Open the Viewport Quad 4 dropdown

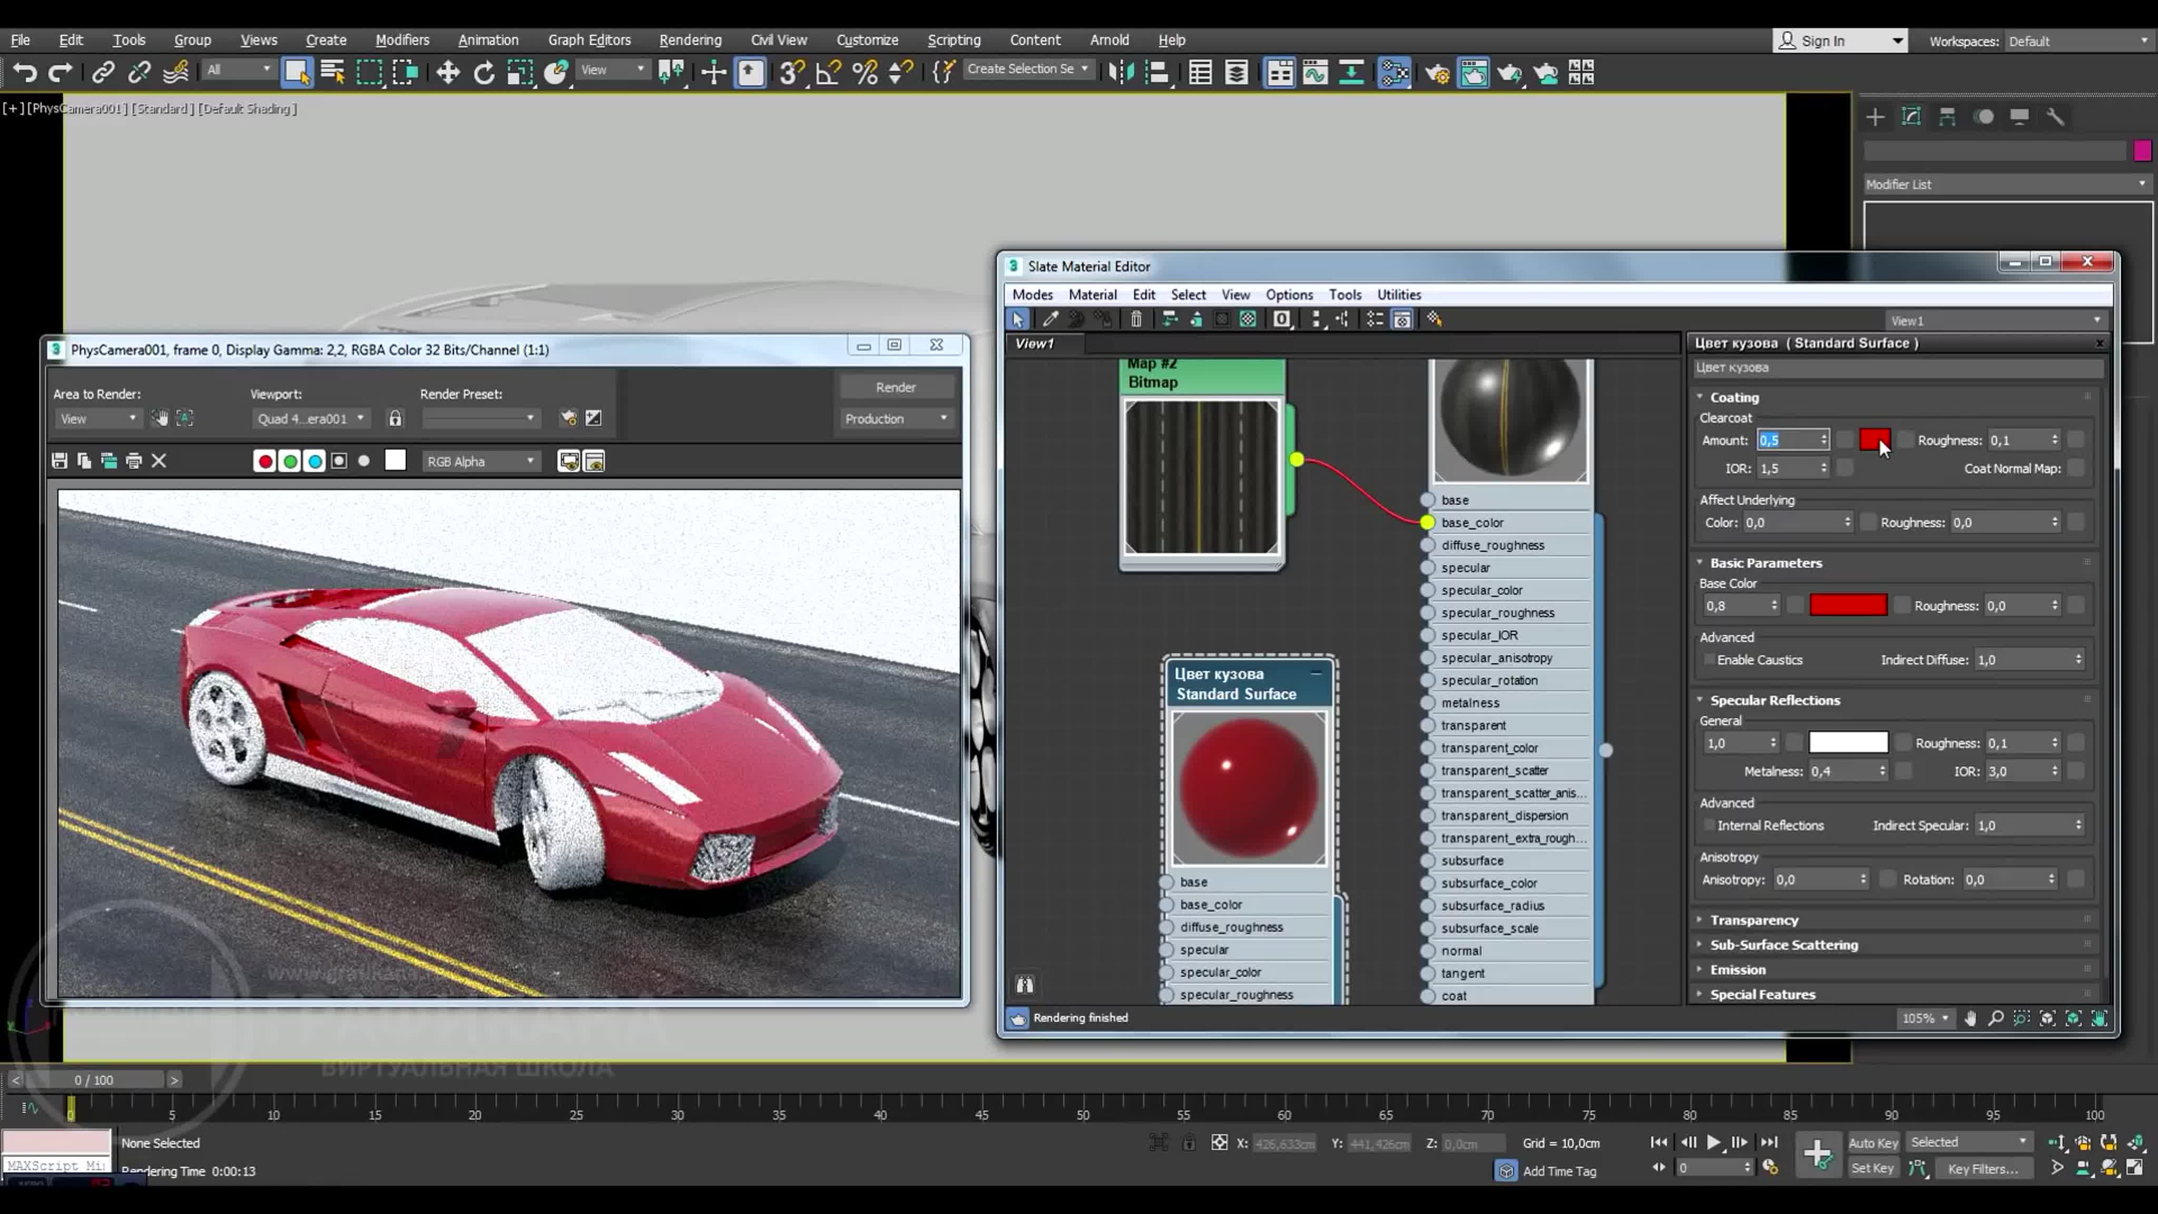click(x=311, y=419)
